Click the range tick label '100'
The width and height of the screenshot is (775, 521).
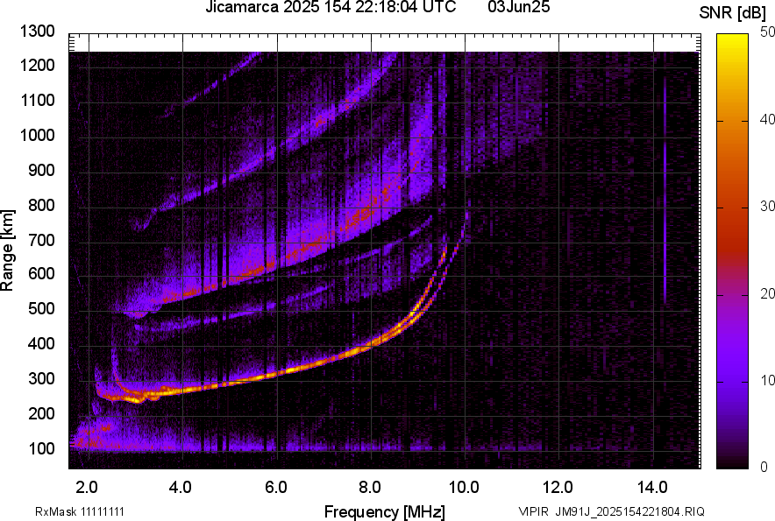point(41,448)
